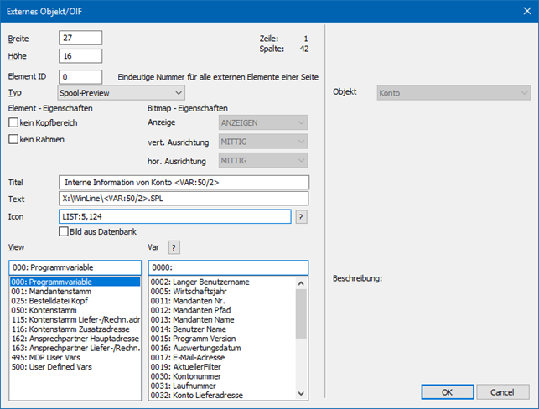Focus the Titel text field
The width and height of the screenshot is (539, 409).
pyautogui.click(x=184, y=182)
